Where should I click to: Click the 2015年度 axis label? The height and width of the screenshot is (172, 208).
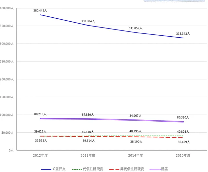[183, 156]
